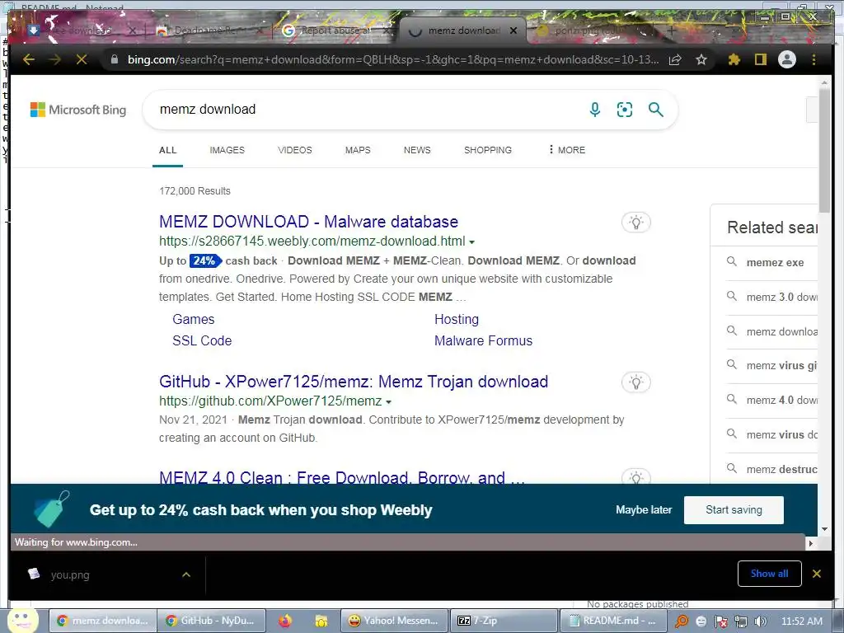844x633 pixels.
Task: Open you.png download options chevron
Action: [186, 574]
